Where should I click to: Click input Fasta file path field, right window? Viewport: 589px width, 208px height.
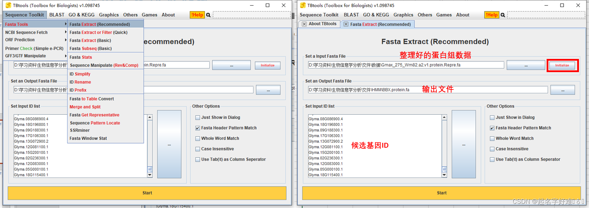click(406, 65)
